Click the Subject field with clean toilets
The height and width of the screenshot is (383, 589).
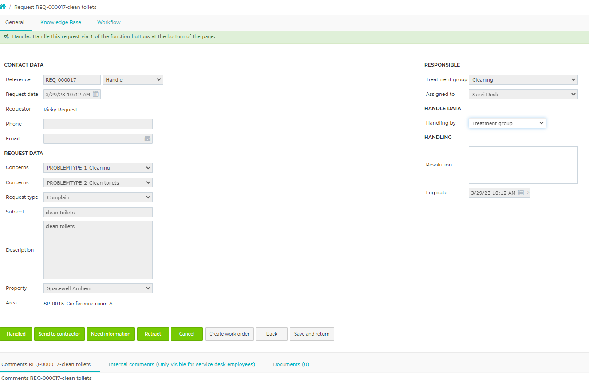pos(98,212)
